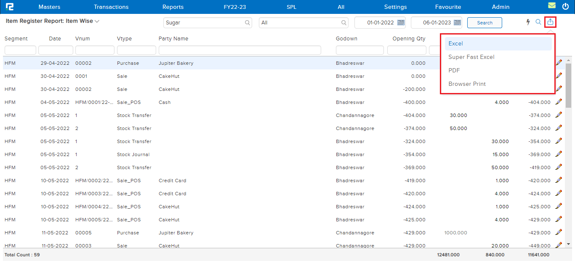Expand the Item Register Report title dropdown

click(x=97, y=21)
